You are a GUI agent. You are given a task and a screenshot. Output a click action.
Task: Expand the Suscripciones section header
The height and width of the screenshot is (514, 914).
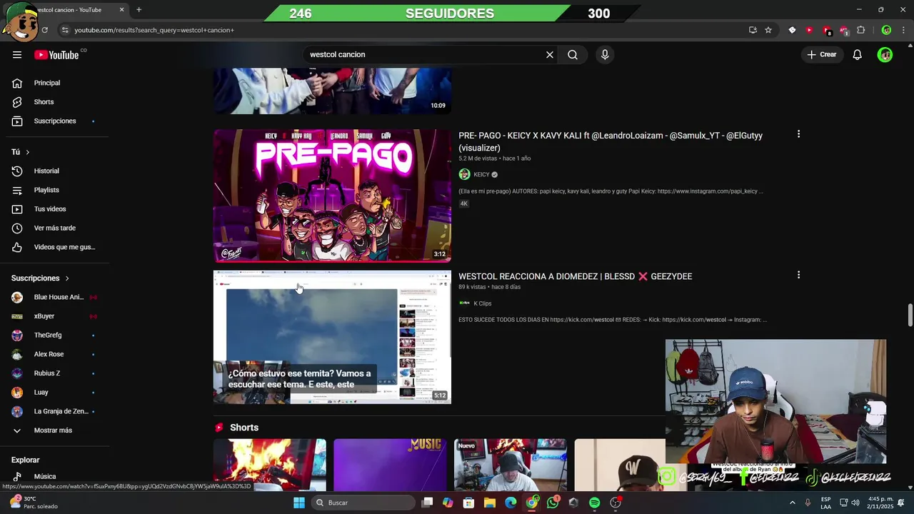click(x=41, y=278)
